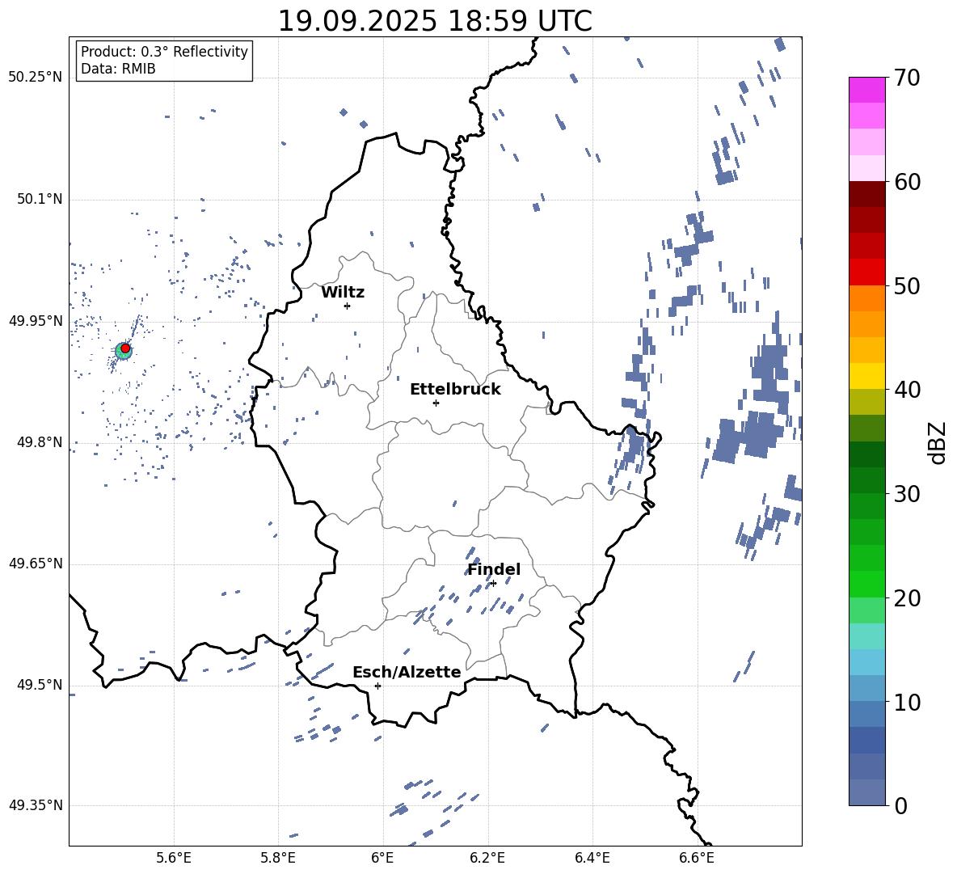Viewport: 957px width, 874px height.
Task: Click the magenta top colorbar segment
Action: click(x=866, y=90)
